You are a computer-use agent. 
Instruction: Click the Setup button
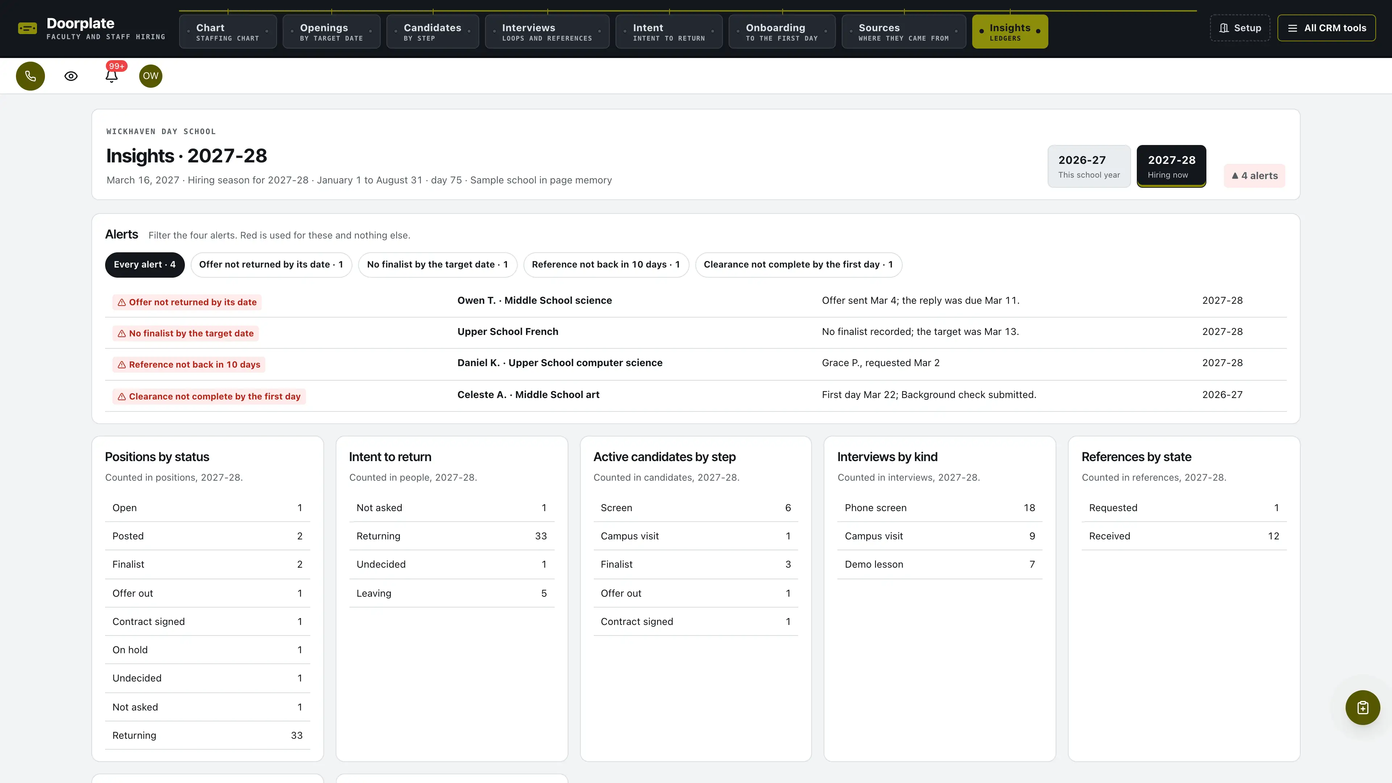click(x=1240, y=28)
